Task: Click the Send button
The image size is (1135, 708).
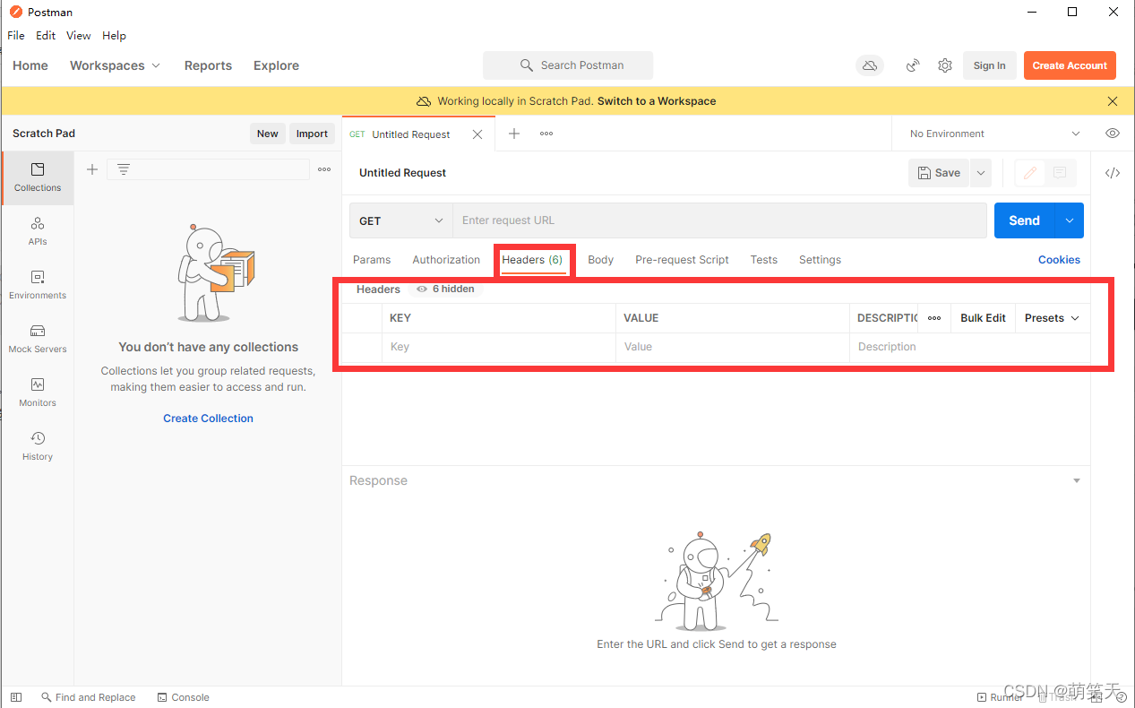Action: [1025, 220]
